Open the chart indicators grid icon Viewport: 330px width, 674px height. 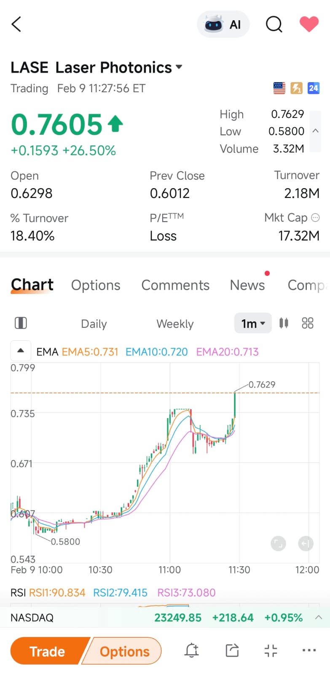pyautogui.click(x=308, y=323)
